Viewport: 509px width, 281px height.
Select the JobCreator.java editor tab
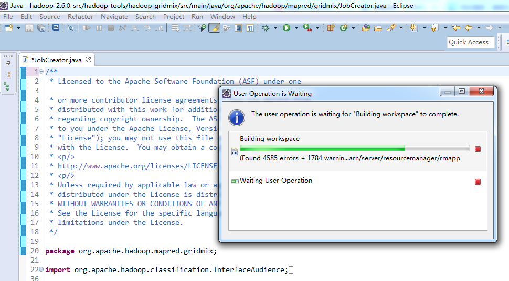(57, 60)
